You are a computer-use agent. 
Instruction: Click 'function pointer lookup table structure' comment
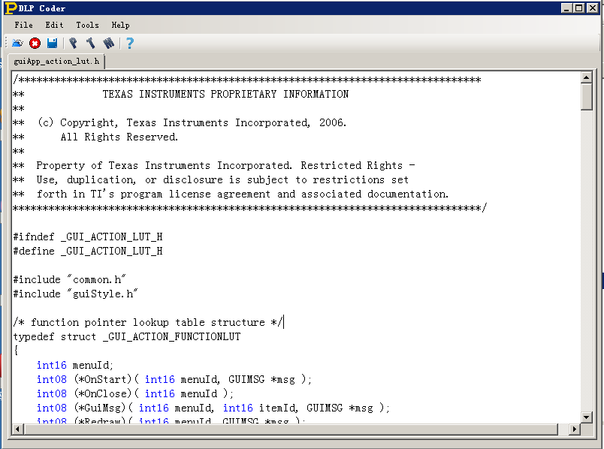148,322
